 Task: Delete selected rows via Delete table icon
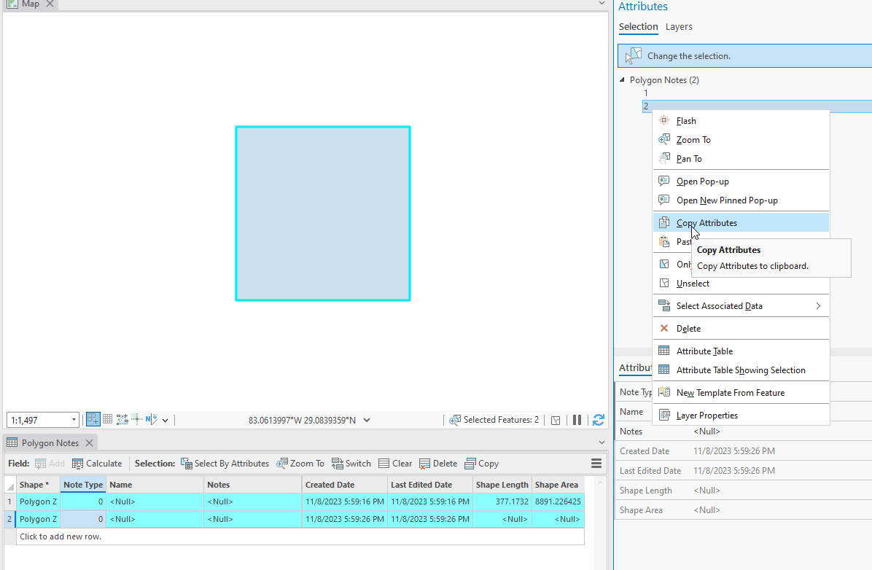[x=438, y=463]
